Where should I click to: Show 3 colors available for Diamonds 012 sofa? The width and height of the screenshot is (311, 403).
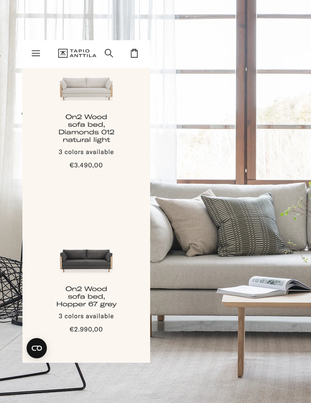[86, 152]
